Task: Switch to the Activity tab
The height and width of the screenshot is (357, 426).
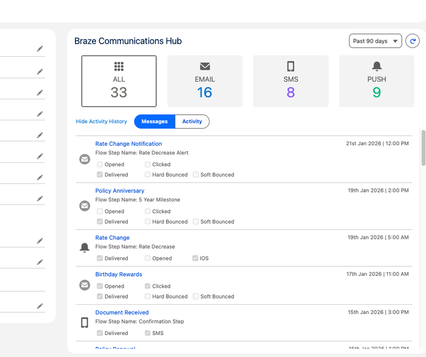Action: pyautogui.click(x=192, y=121)
